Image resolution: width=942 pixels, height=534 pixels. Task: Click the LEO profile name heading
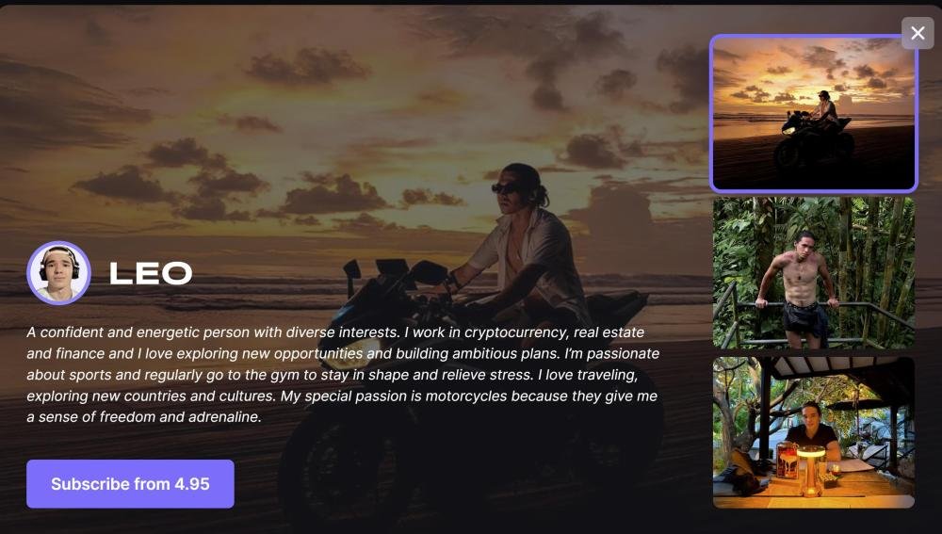tap(151, 273)
